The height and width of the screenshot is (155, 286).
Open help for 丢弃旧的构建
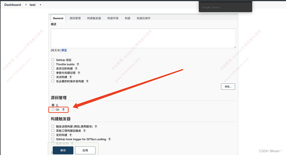[76, 69]
